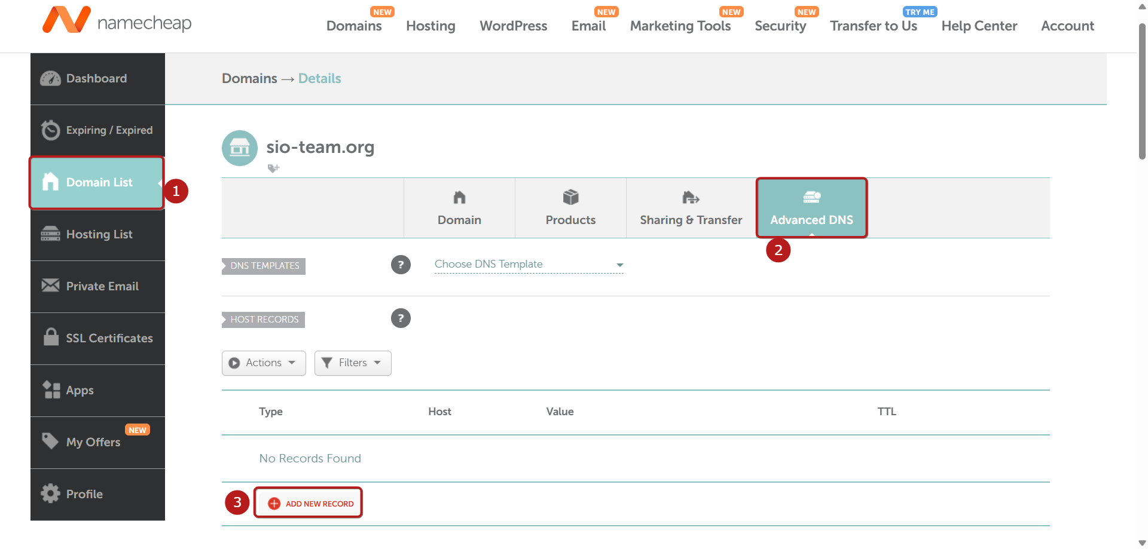Open DNS Templates help question mark
The image size is (1148, 549).
tap(401, 265)
